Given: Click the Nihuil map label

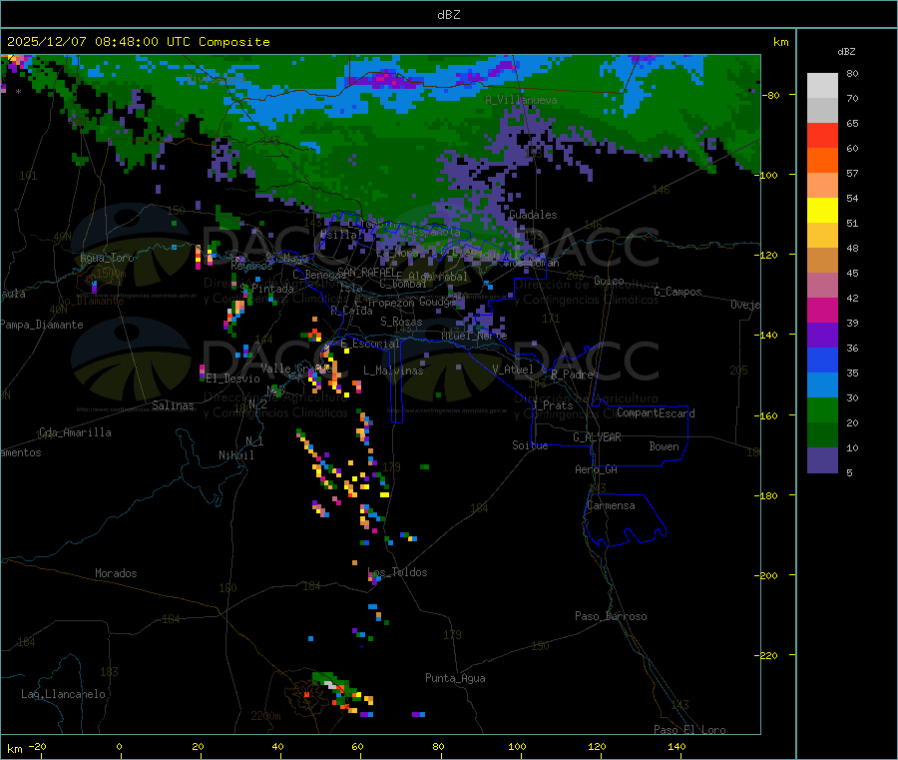Looking at the screenshot, I should point(236,455).
